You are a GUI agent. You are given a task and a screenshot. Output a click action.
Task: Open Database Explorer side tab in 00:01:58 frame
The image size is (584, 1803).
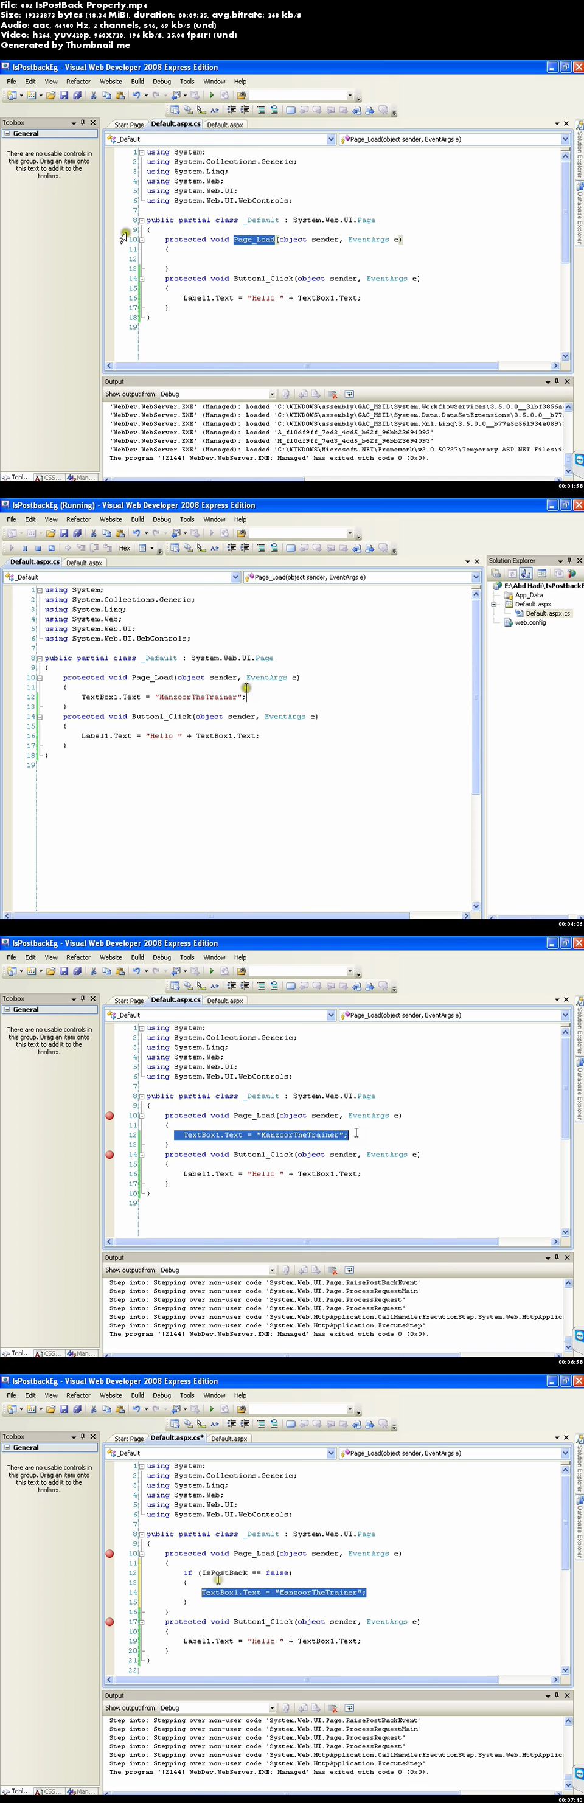point(579,213)
